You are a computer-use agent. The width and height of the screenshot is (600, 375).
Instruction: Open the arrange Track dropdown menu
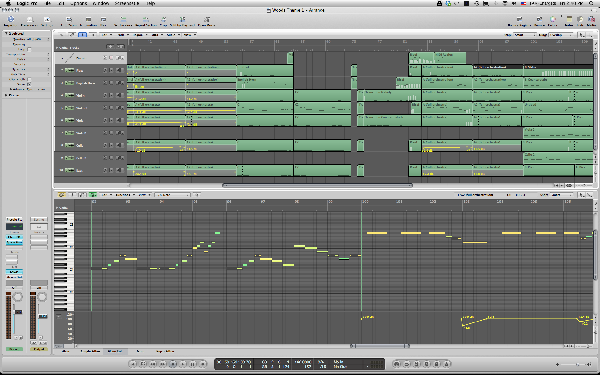[122, 35]
